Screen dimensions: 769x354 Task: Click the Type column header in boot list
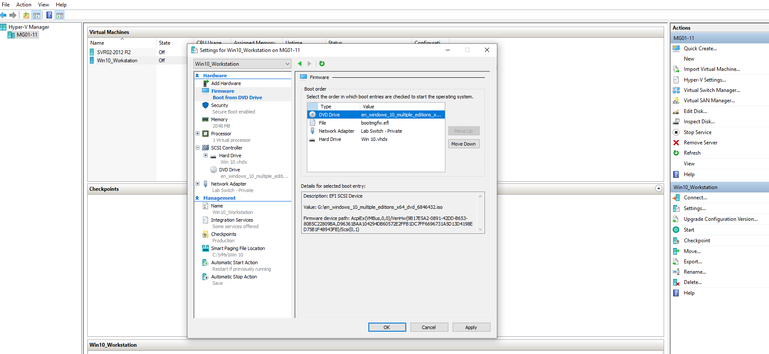(338, 107)
